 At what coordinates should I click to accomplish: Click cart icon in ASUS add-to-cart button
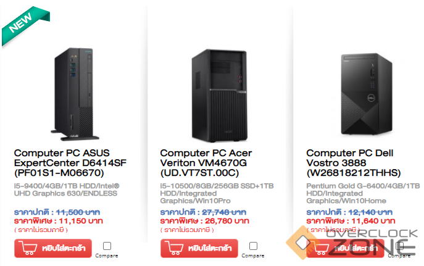click(x=29, y=249)
